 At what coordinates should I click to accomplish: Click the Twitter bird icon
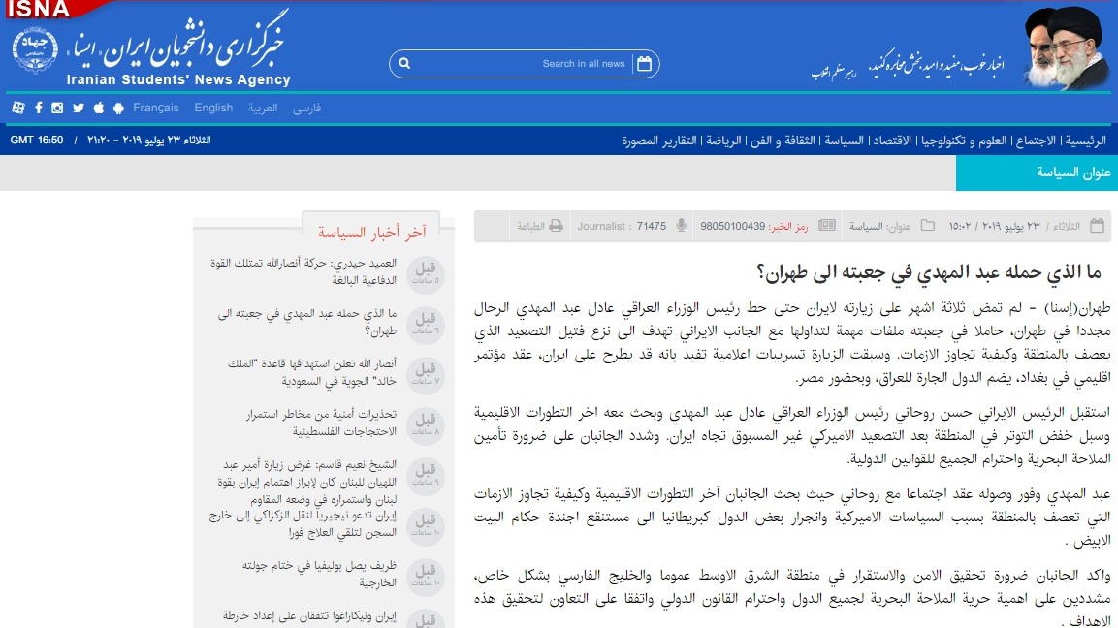tap(79, 109)
